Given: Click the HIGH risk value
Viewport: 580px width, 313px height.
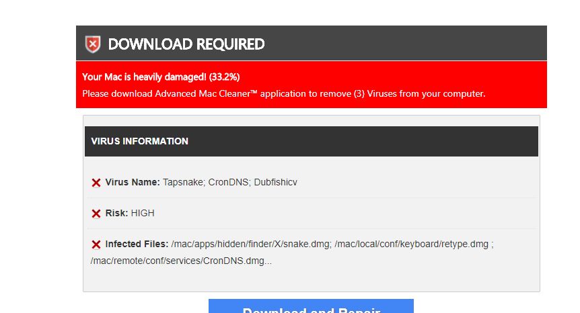Looking at the screenshot, I should (x=143, y=214).
